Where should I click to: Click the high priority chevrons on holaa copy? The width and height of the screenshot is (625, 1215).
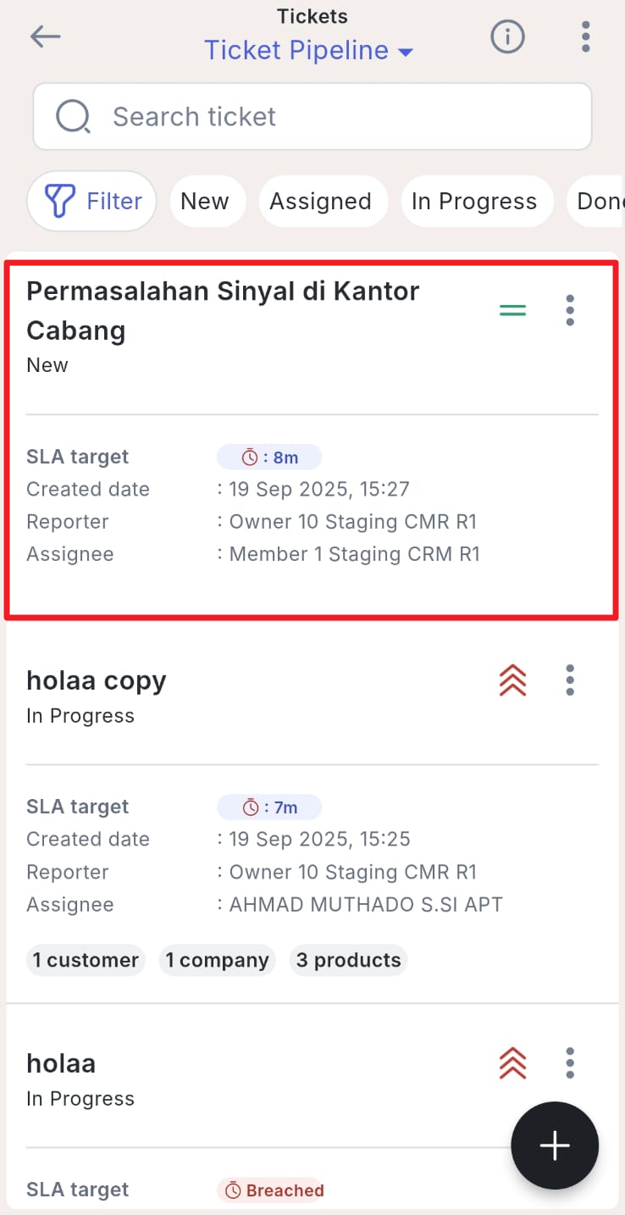[512, 680]
